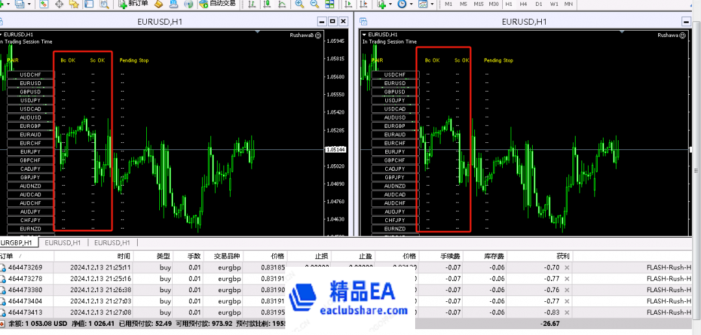The width and height of the screenshot is (701, 335).
Task: Zoom out on chart with minus magnifier
Action: 313,4
